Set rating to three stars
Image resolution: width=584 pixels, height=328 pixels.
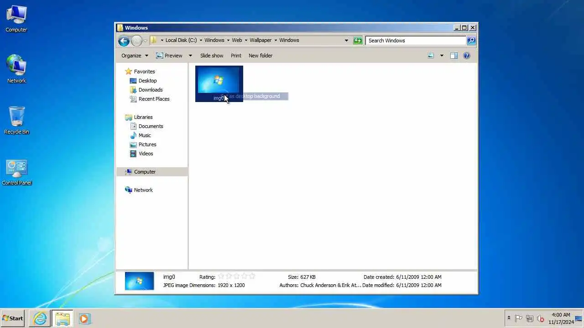tap(236, 276)
